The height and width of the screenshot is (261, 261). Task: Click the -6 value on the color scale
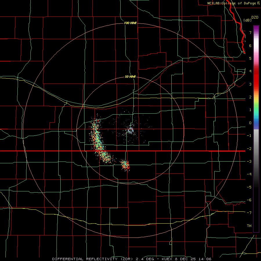click(249, 200)
